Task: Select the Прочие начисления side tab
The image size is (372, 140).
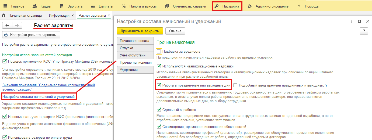Action: [x=135, y=63]
